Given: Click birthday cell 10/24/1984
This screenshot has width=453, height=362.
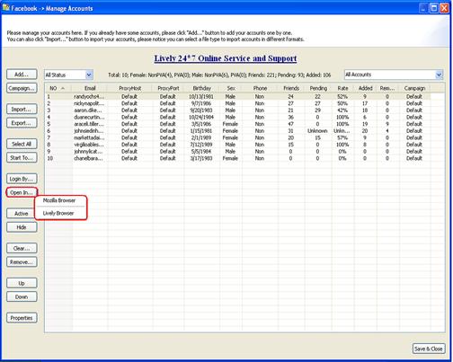Looking at the screenshot, I should point(201,117).
